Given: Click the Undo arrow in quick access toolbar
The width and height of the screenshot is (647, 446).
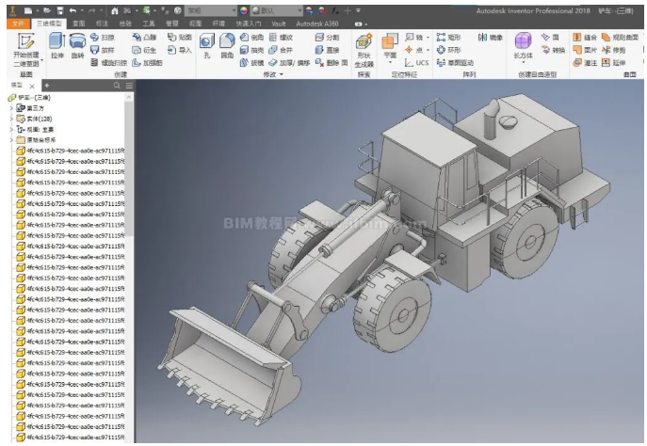Looking at the screenshot, I should point(73,10).
